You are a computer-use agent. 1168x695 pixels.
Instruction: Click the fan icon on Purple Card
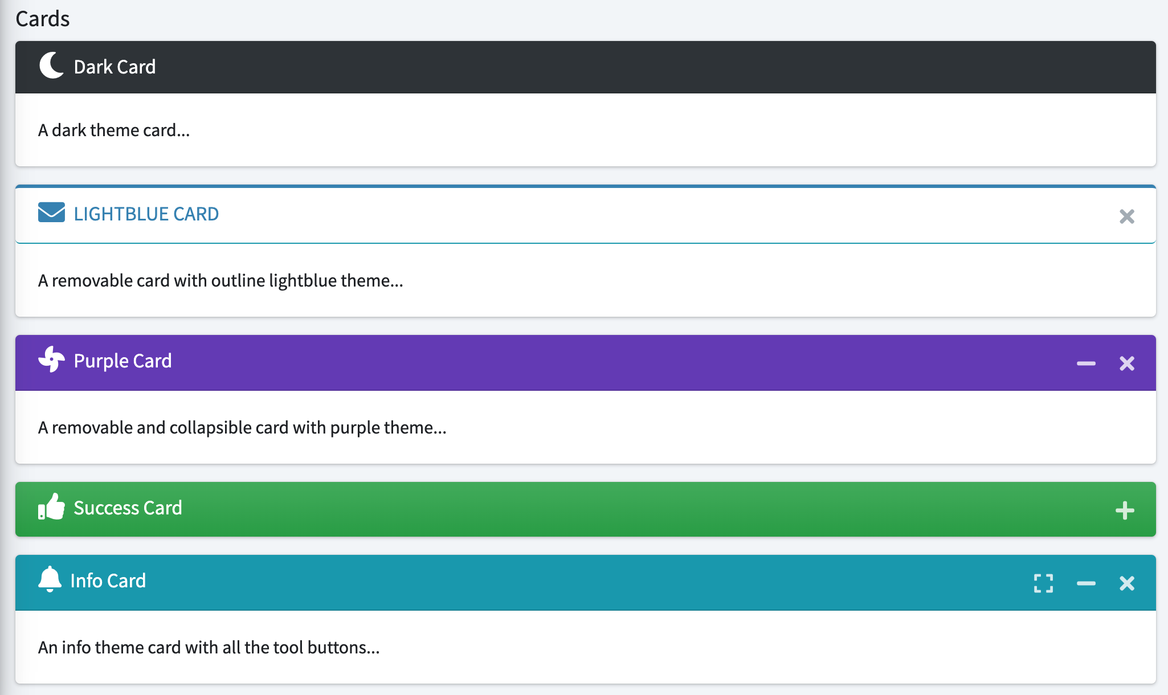(x=51, y=359)
